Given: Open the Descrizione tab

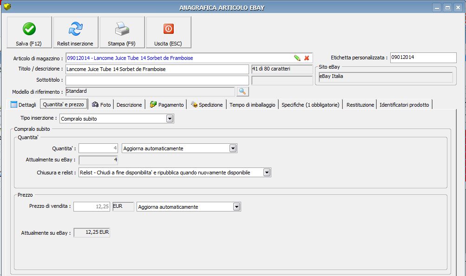Looking at the screenshot, I should pyautogui.click(x=129, y=104).
